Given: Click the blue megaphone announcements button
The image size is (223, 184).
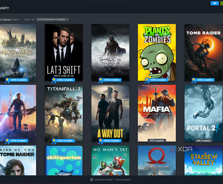Looking at the screenshot, I should pos(215,3).
